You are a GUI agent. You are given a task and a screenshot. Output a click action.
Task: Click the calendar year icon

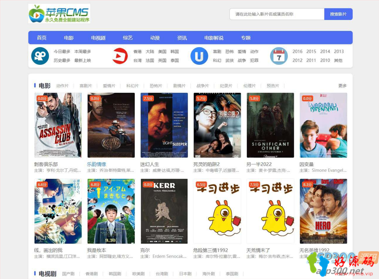[279, 56]
